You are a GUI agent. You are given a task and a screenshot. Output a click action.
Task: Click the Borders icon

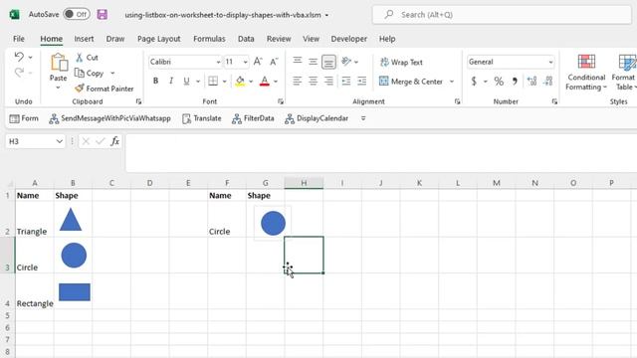(x=213, y=81)
